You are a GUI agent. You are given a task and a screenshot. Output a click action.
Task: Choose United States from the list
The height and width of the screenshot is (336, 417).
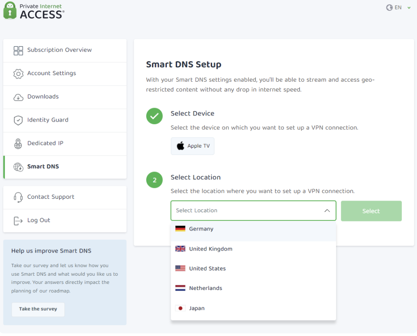(253, 268)
